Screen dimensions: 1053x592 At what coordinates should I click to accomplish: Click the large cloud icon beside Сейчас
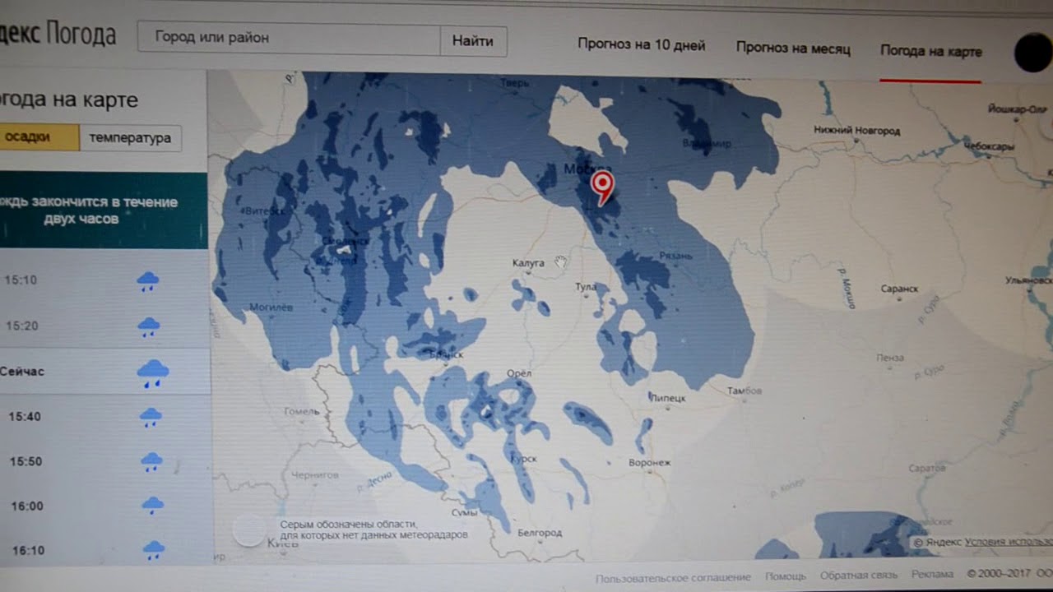tap(153, 373)
